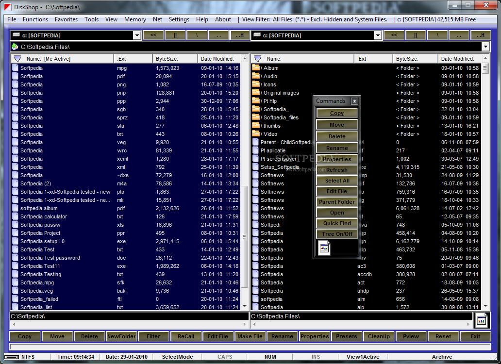Click the CleanUp button

click(379, 336)
